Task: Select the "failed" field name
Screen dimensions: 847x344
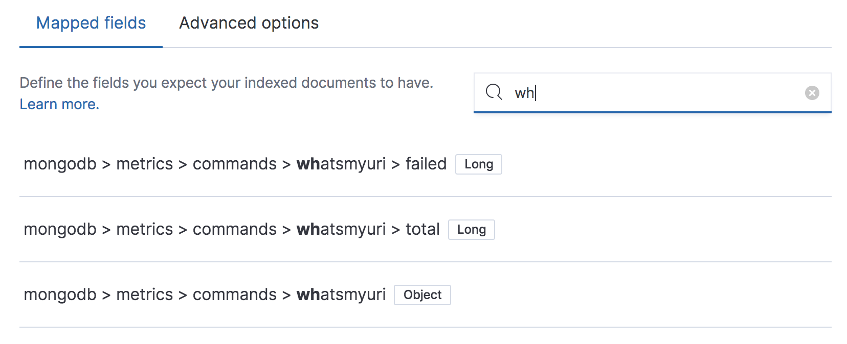Action: (426, 164)
